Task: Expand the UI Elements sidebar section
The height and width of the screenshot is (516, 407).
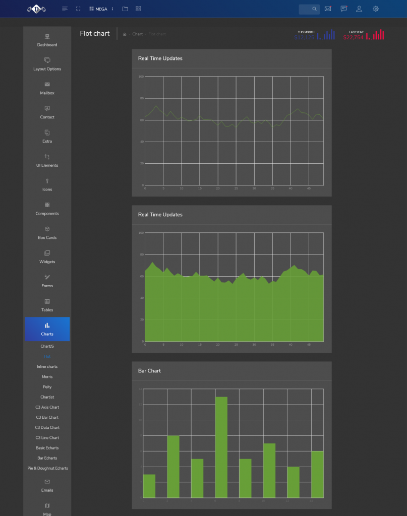Action: pyautogui.click(x=47, y=160)
